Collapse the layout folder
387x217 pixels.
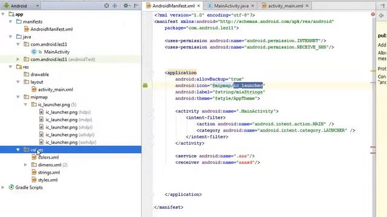(x=18, y=82)
